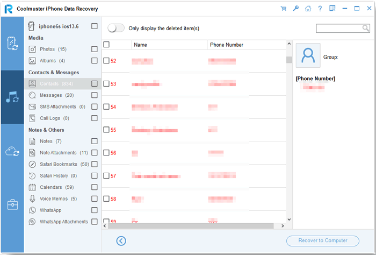Check the Call Logs category checkbox
Image resolution: width=376 pixels, height=255 pixels.
click(x=95, y=118)
